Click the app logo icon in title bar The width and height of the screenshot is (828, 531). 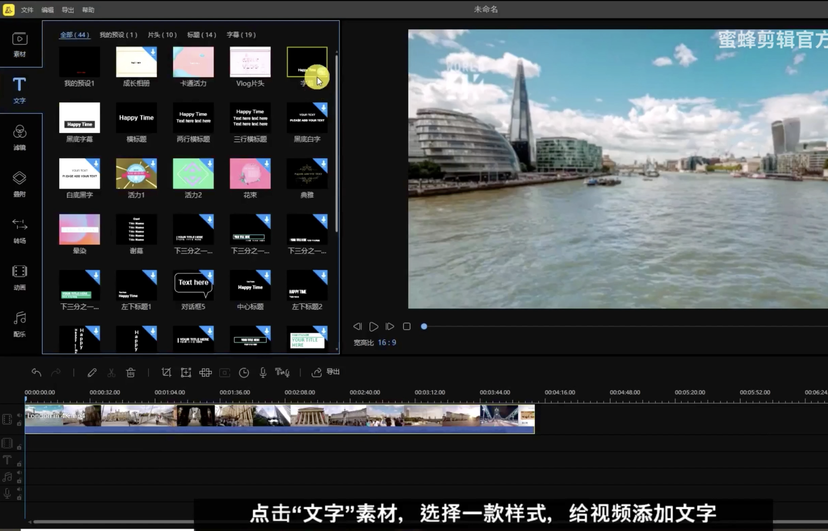pos(9,10)
